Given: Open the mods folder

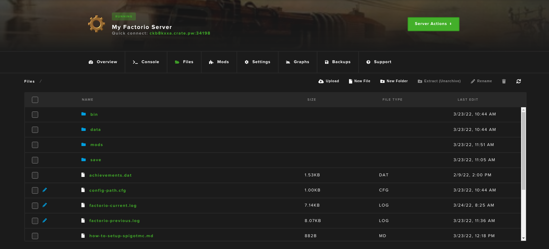Looking at the screenshot, I should pyautogui.click(x=97, y=145).
